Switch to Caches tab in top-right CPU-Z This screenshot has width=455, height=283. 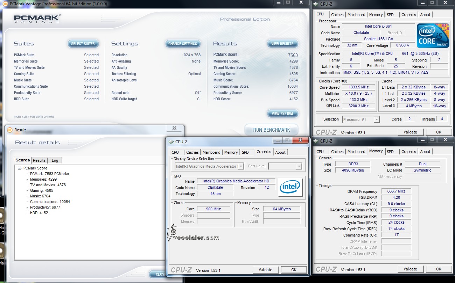click(x=337, y=15)
